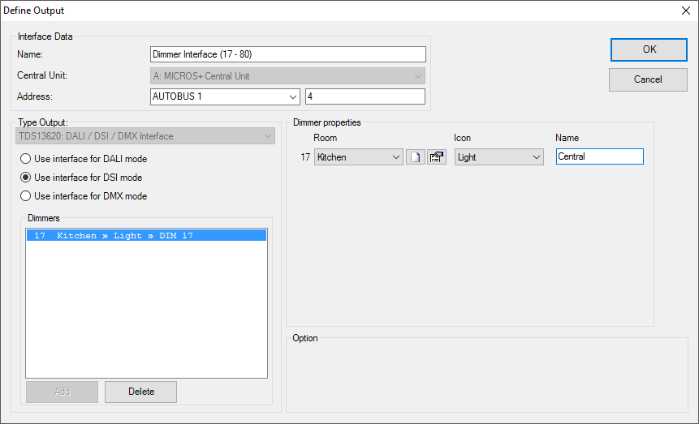Click the Central Unit dropdown
Image resolution: width=699 pixels, height=424 pixels.
coord(287,76)
